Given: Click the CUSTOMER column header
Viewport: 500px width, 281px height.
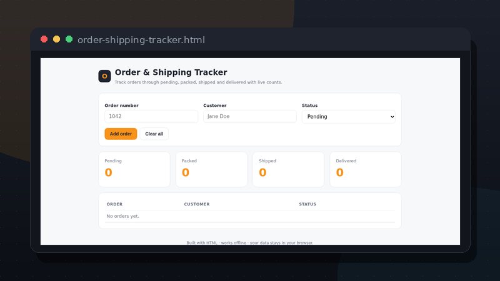Looking at the screenshot, I should 197,204.
